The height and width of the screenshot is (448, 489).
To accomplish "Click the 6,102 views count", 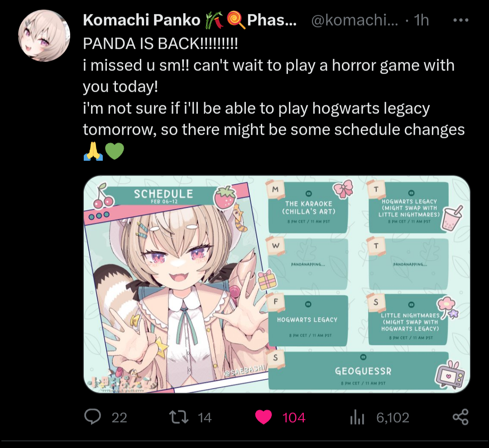I will (x=393, y=418).
